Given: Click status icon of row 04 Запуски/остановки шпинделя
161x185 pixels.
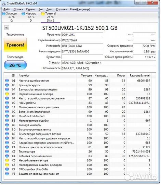Looking at the screenshot, I should point(7,89).
